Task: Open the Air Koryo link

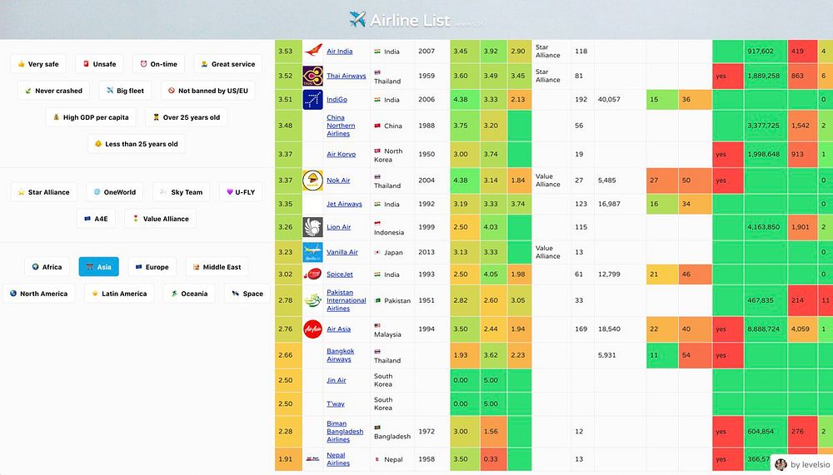Action: [341, 154]
